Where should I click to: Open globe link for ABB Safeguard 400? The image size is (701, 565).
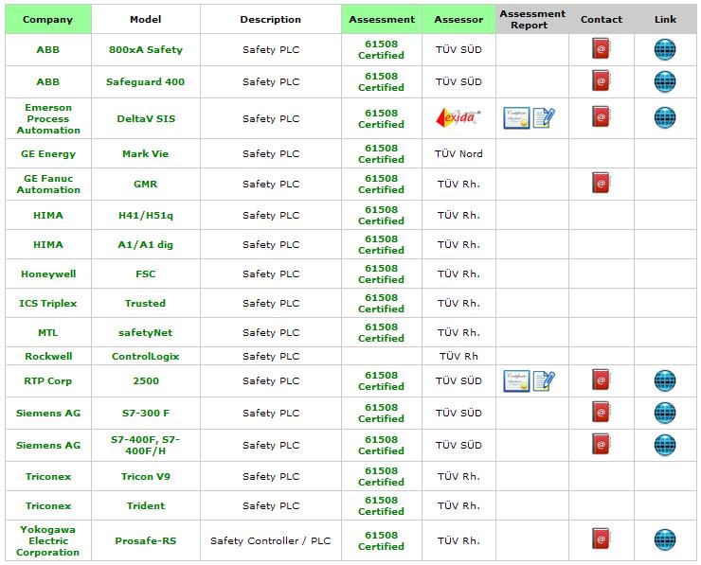665,81
